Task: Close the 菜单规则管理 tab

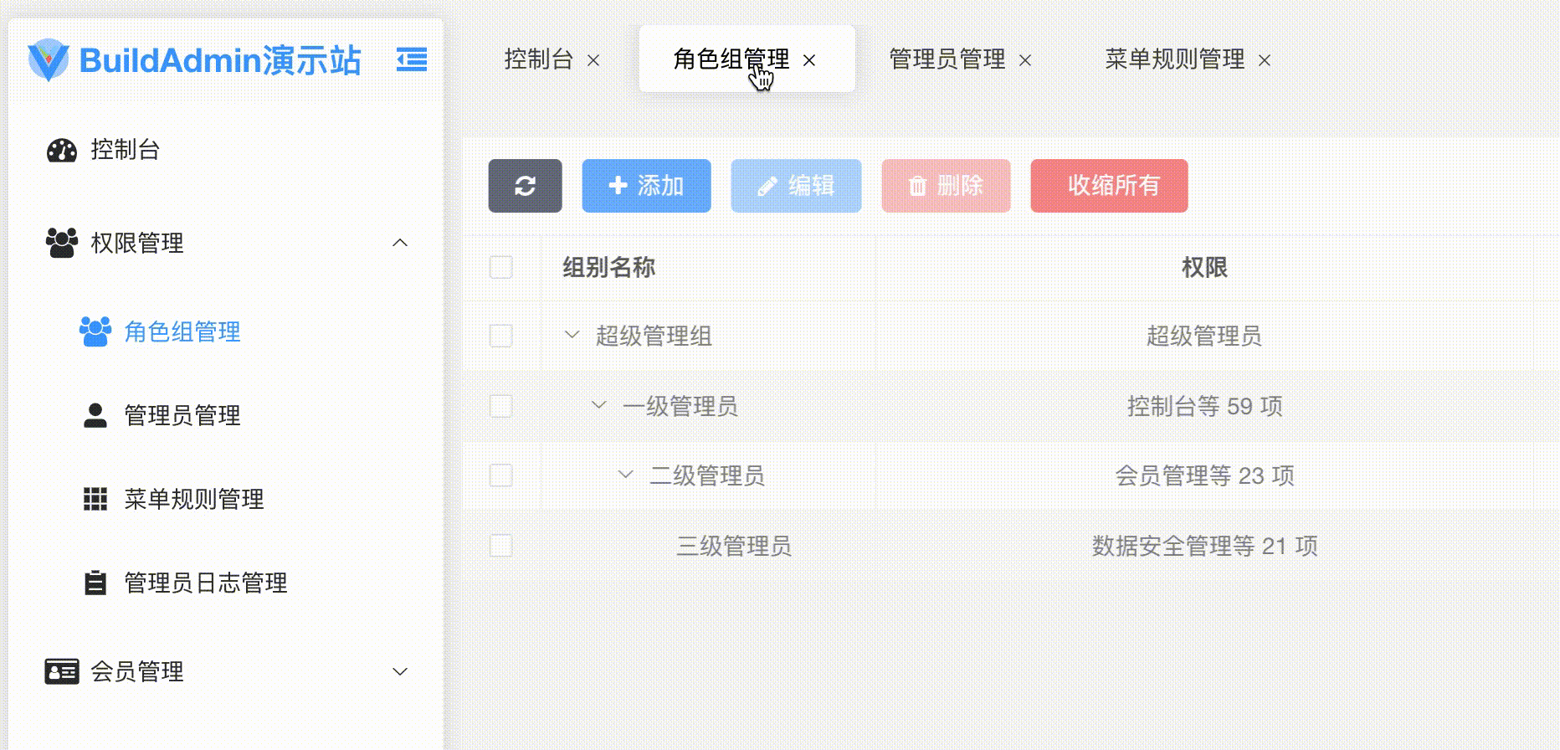Action: 1265,60
